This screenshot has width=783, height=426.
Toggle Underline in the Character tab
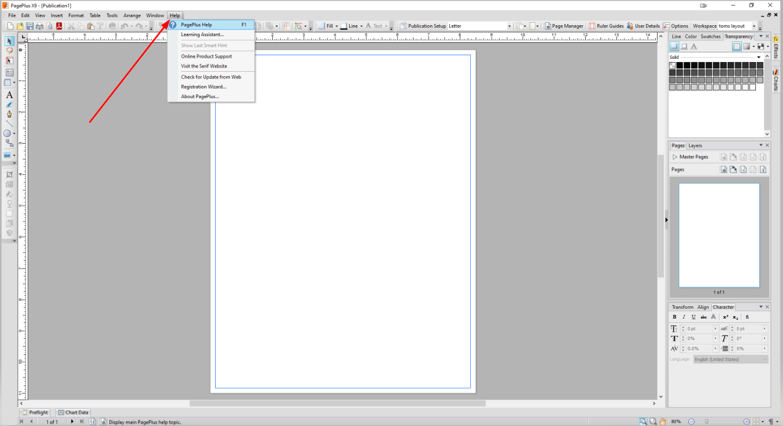694,317
